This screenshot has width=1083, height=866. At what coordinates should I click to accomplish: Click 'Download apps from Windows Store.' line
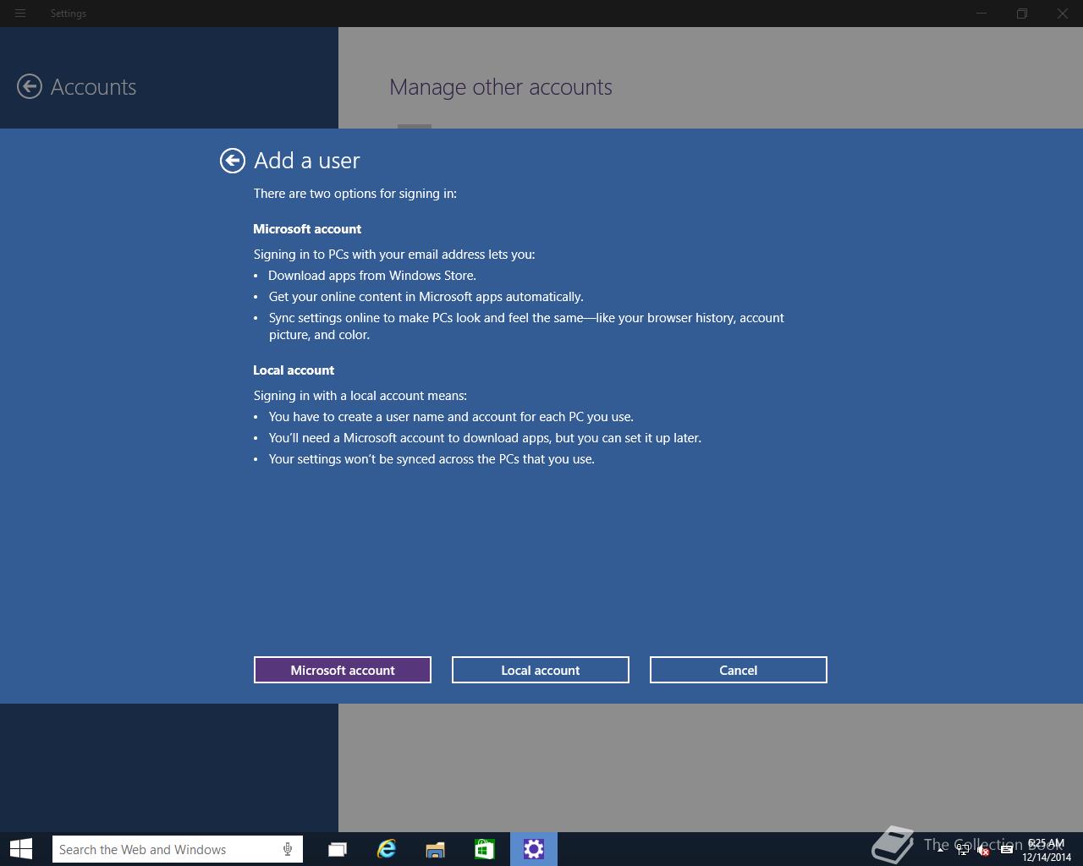[372, 276]
